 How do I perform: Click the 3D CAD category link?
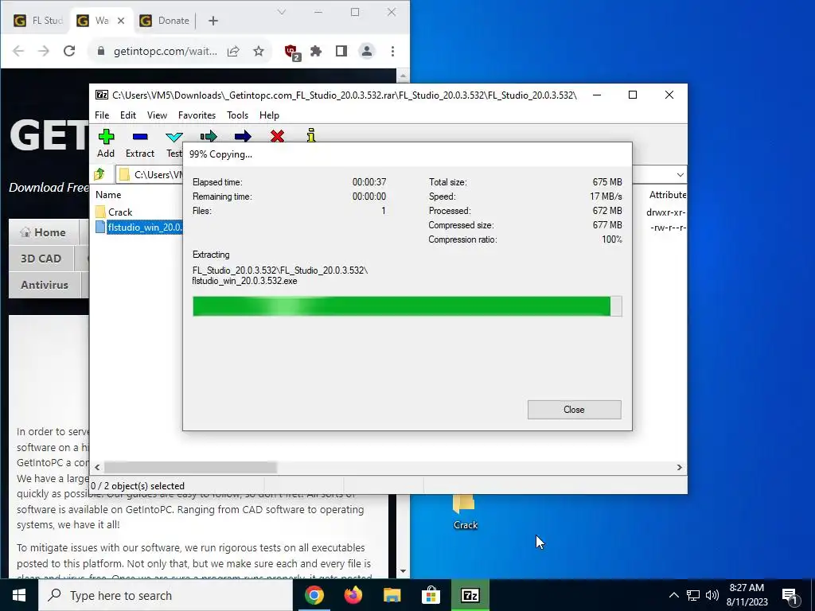(x=41, y=259)
